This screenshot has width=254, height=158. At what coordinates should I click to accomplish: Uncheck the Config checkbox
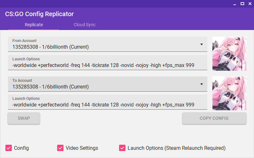(9, 148)
